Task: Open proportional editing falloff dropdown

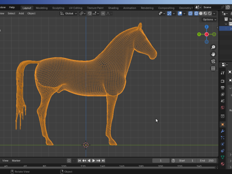Action: pyautogui.click(x=109, y=14)
